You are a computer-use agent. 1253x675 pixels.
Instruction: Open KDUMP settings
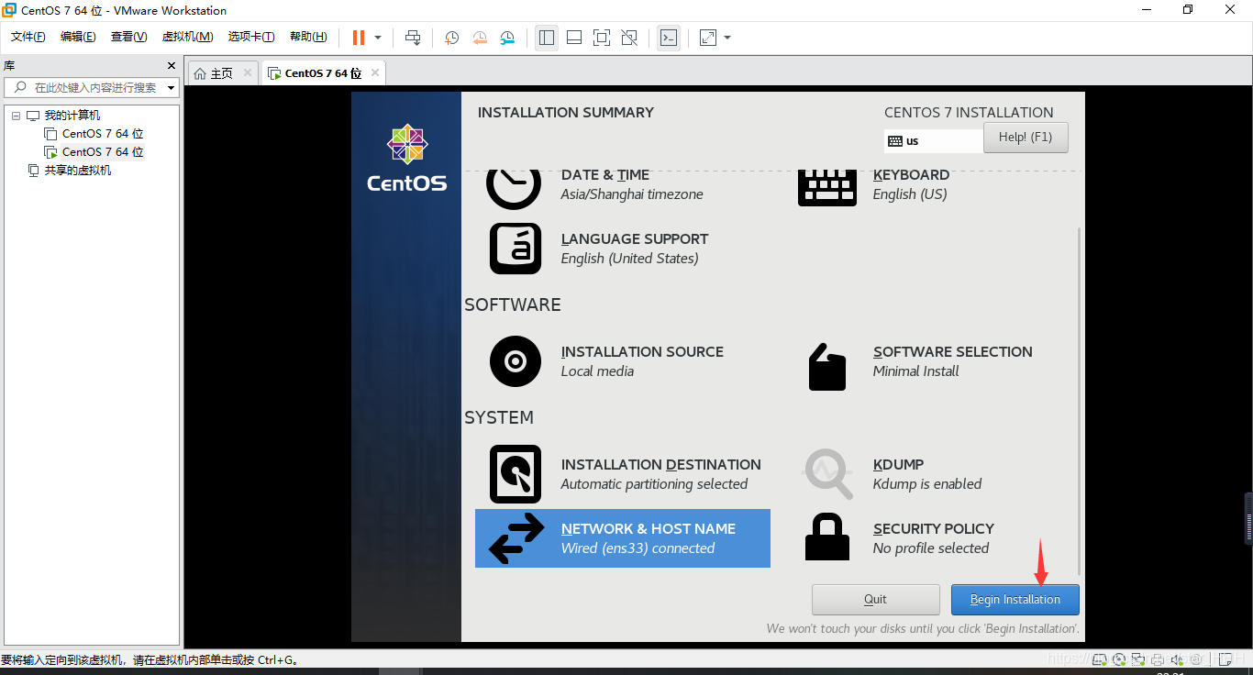tap(927, 474)
